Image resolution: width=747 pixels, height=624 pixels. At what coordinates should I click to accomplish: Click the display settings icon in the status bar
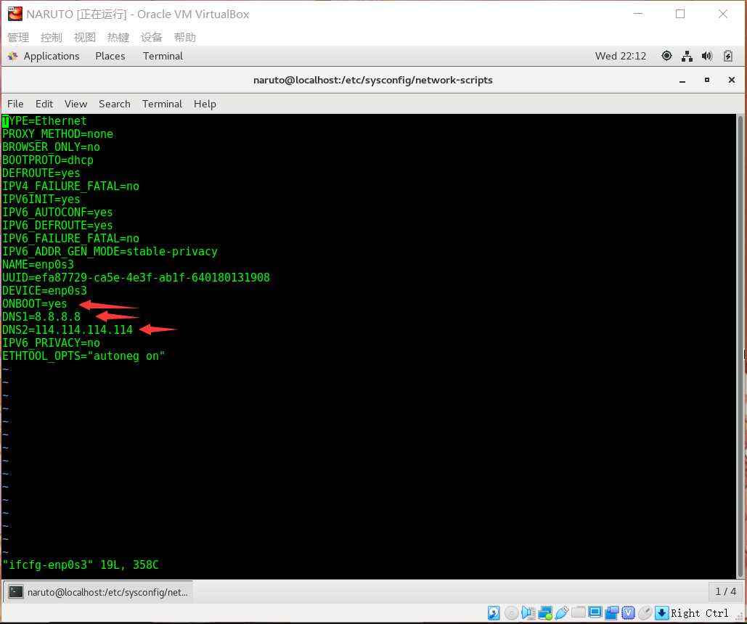click(x=596, y=612)
